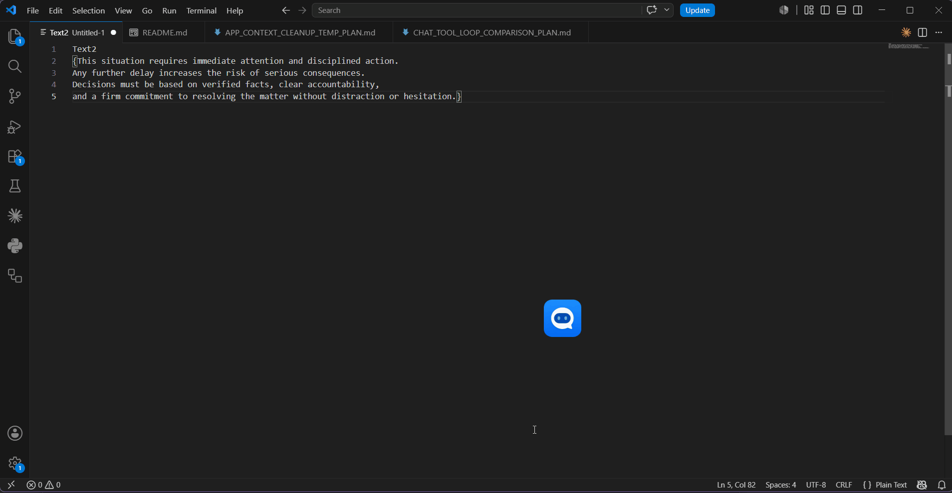Open the View menu
Viewport: 952px width, 493px height.
123,10
